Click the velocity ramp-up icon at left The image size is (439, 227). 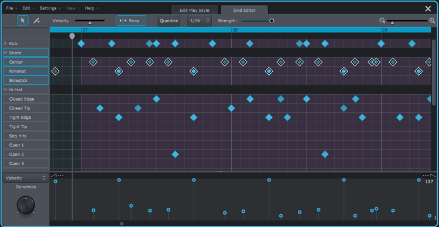(x=53, y=176)
